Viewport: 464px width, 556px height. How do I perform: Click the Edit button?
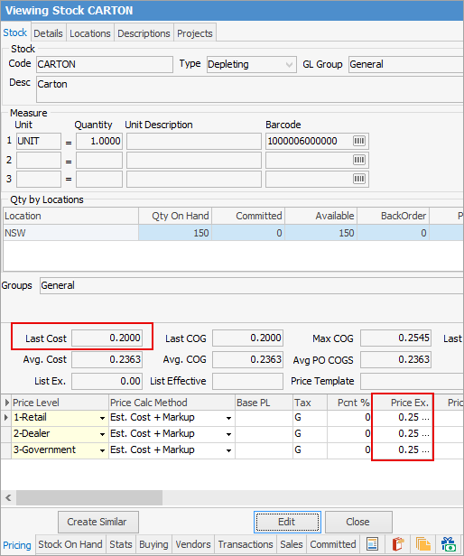(287, 522)
